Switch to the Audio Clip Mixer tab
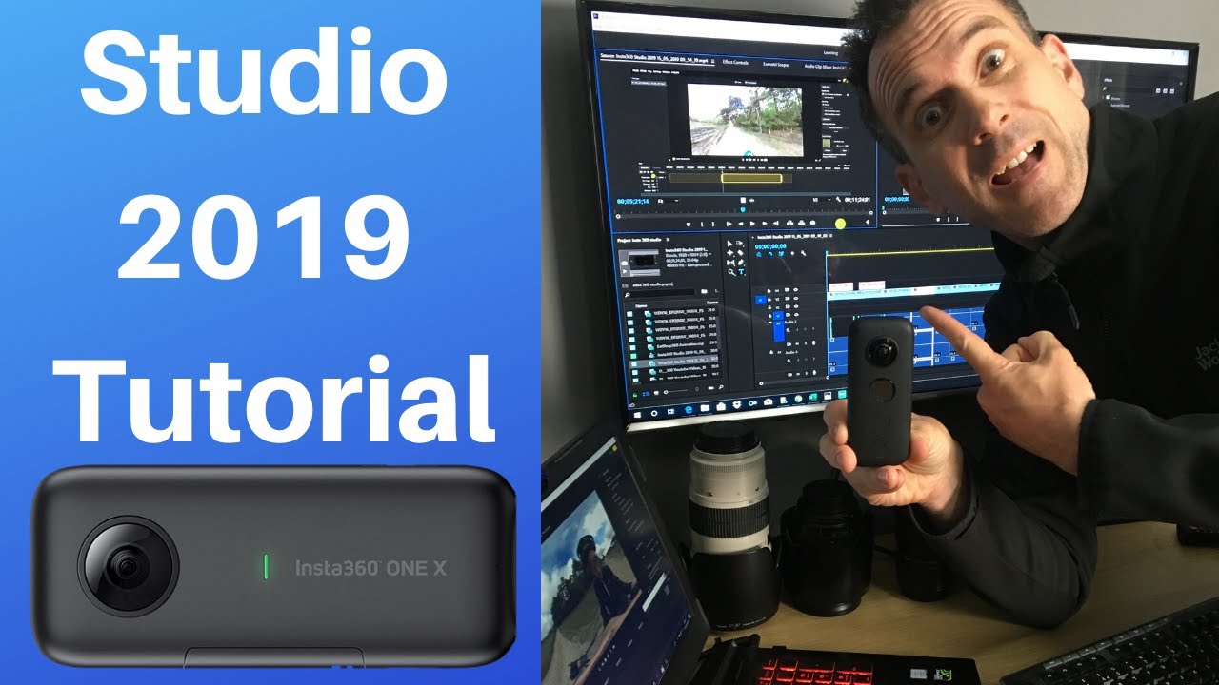This screenshot has width=1219, height=685. coord(825,67)
